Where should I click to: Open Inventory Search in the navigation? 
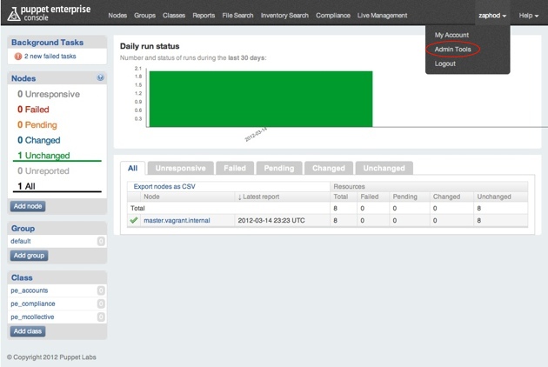[x=284, y=16]
